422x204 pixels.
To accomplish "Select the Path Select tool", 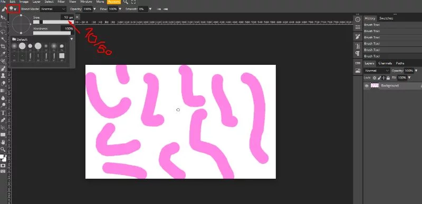I will pyautogui.click(x=3, y=127).
